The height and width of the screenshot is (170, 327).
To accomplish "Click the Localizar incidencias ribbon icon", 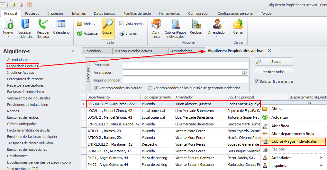I will click(25, 24).
